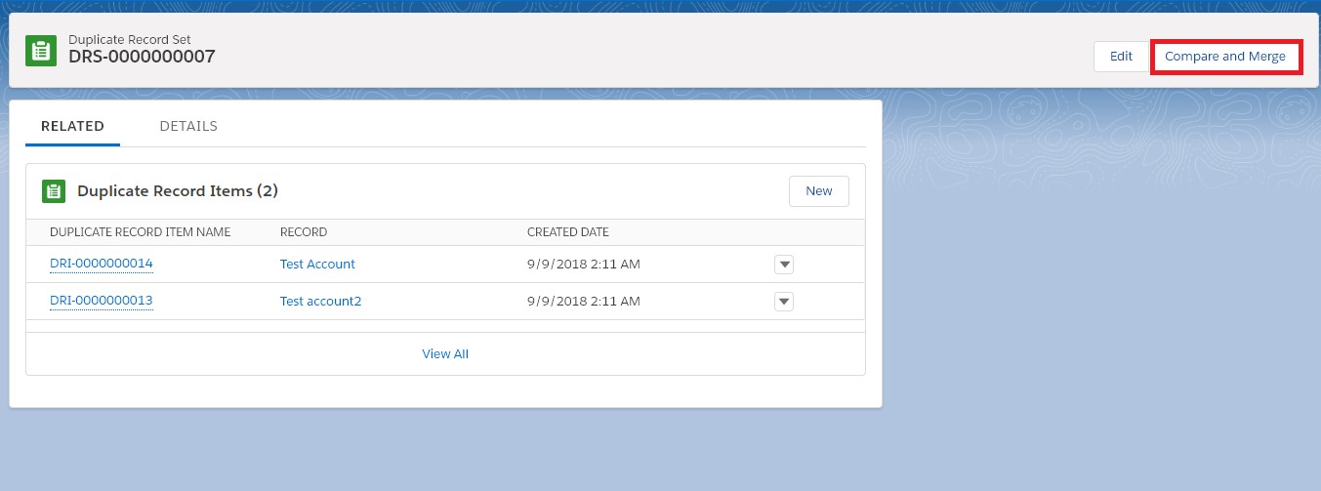
Task: Expand row actions for DRI-0000000014
Action: coord(783,265)
